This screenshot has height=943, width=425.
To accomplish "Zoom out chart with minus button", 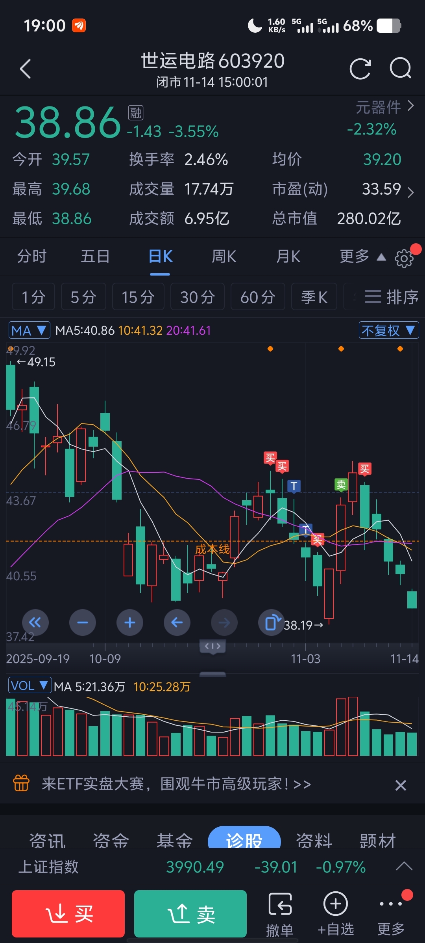I will tap(83, 622).
